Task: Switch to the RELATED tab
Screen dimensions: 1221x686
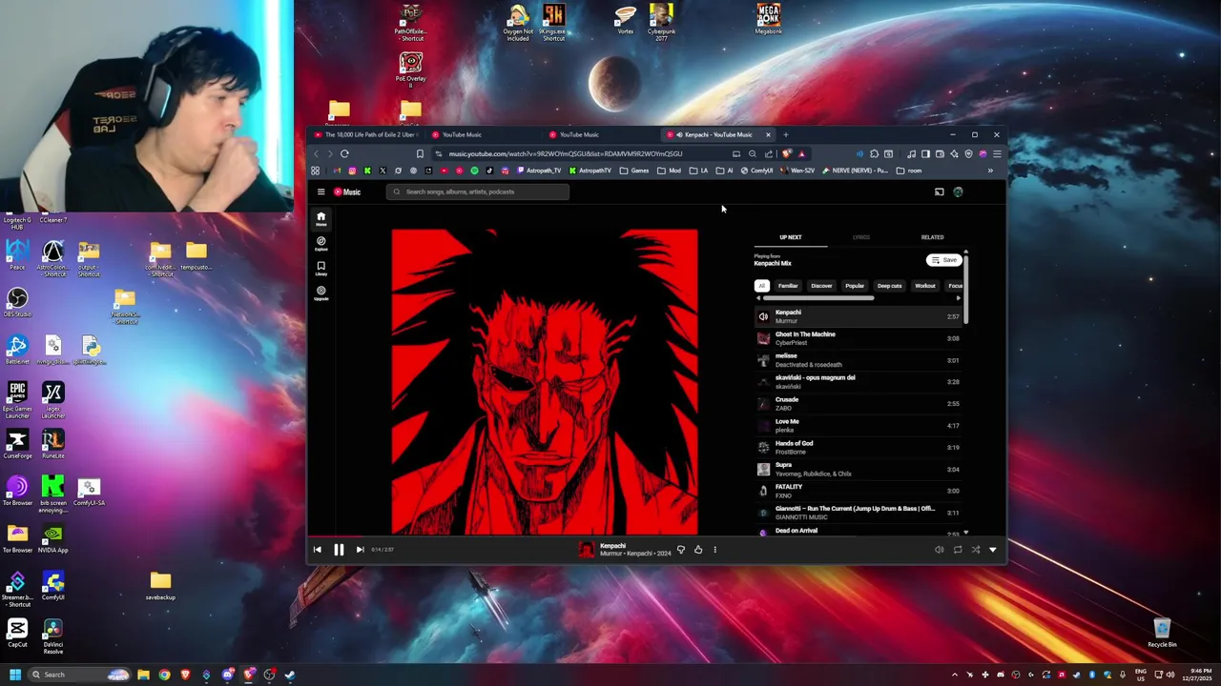Action: coord(932,237)
